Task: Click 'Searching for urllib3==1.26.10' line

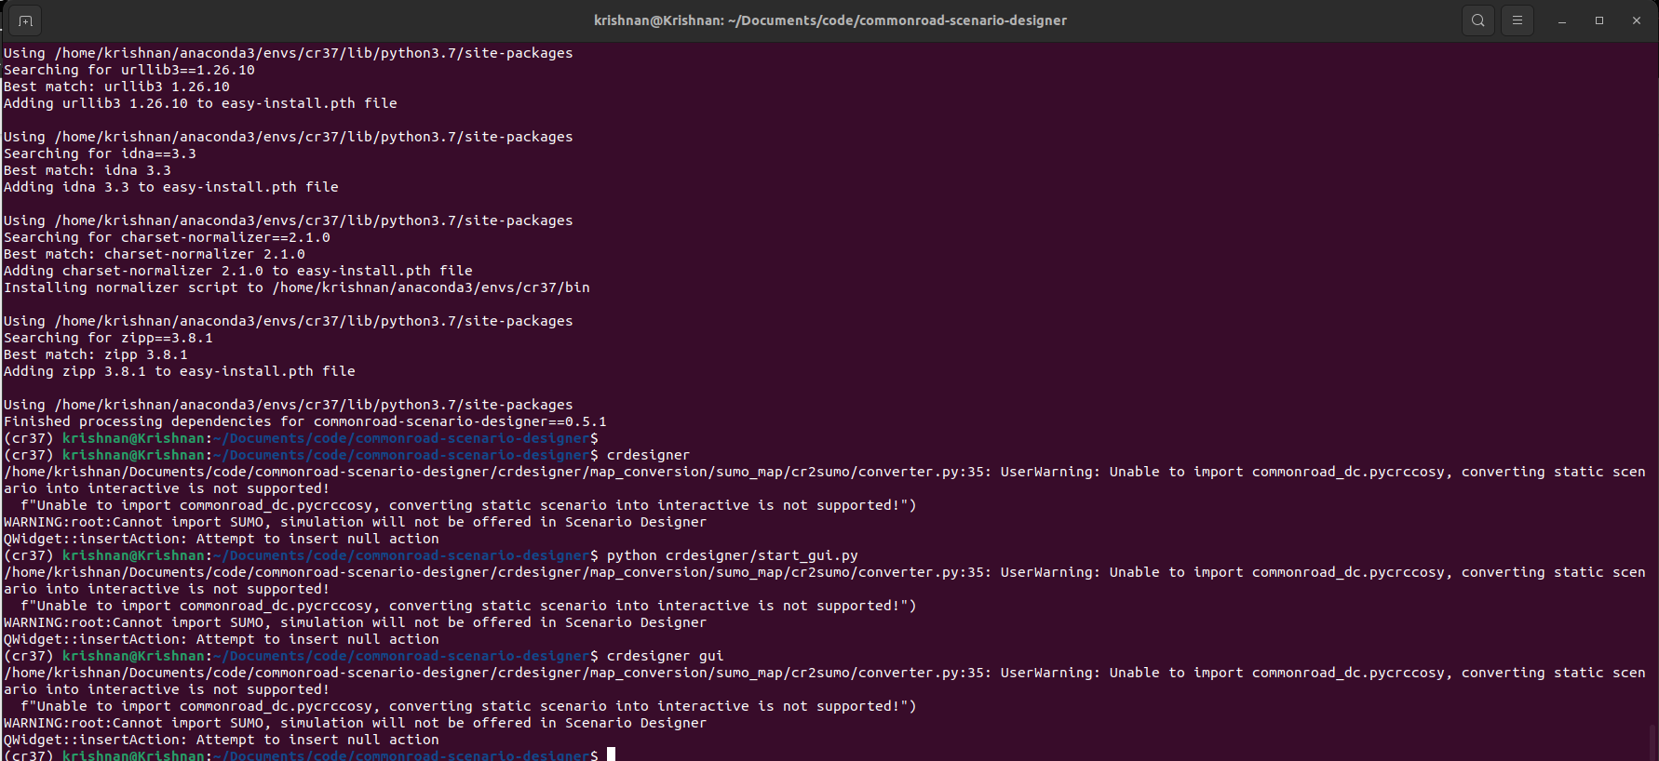Action: (x=129, y=70)
